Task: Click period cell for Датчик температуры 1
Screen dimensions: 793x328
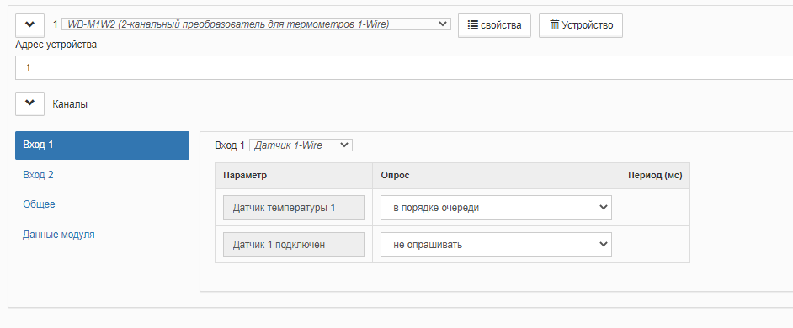Action: coord(655,208)
